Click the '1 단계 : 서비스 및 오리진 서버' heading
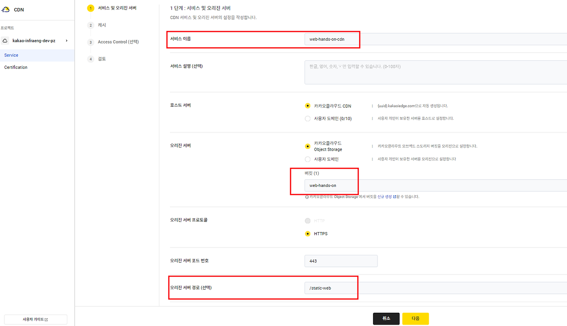The width and height of the screenshot is (567, 326). click(x=200, y=8)
